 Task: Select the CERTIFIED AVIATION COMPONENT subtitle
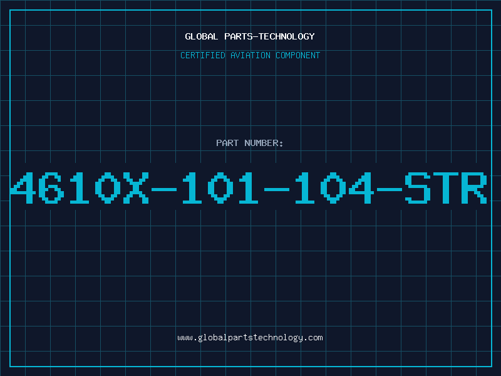click(250, 55)
